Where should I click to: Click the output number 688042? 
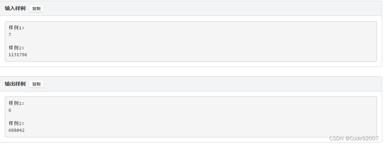[17, 131]
